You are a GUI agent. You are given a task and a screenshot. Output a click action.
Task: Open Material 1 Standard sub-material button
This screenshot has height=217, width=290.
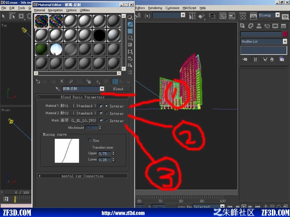click(x=79, y=106)
